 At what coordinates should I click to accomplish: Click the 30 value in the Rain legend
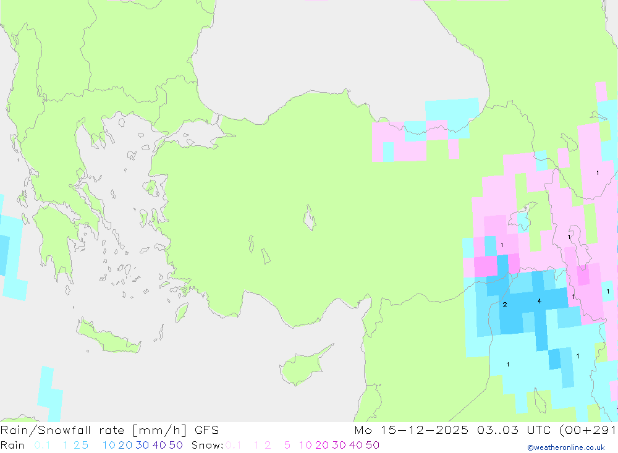pos(142,445)
